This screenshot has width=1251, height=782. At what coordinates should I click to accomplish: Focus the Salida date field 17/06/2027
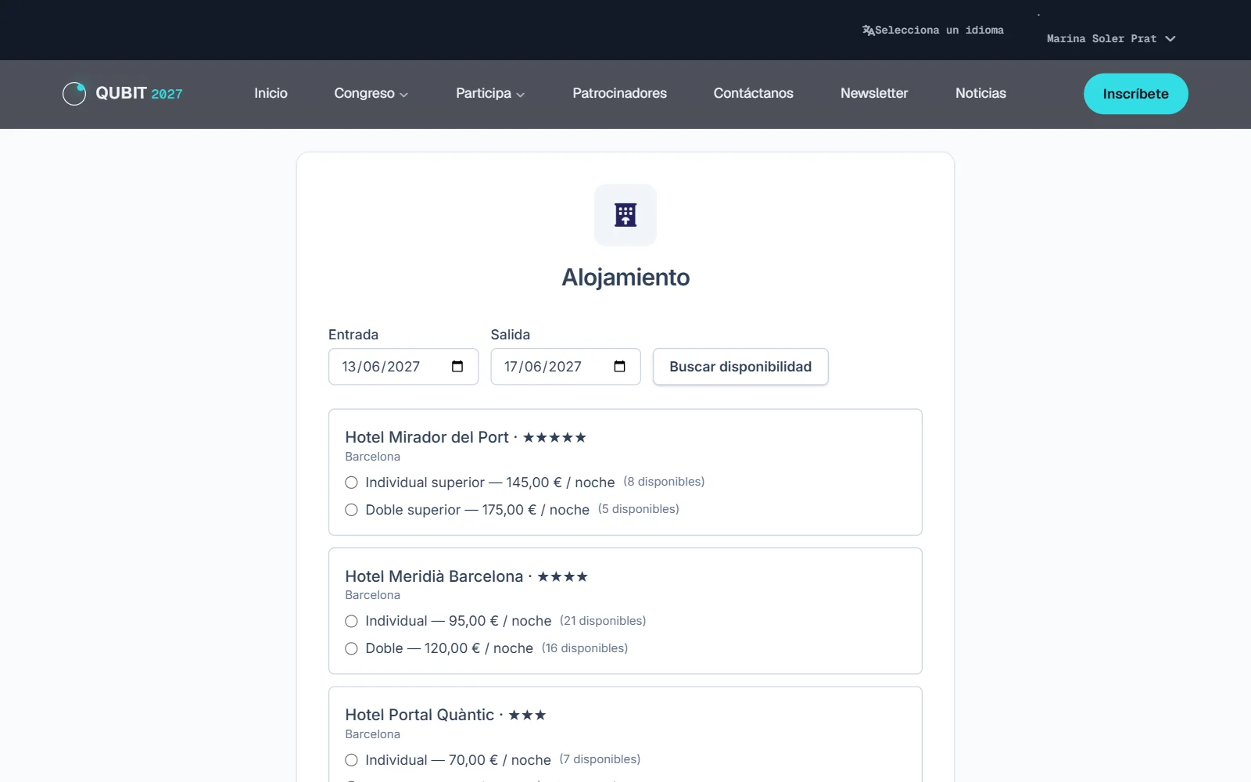point(565,367)
